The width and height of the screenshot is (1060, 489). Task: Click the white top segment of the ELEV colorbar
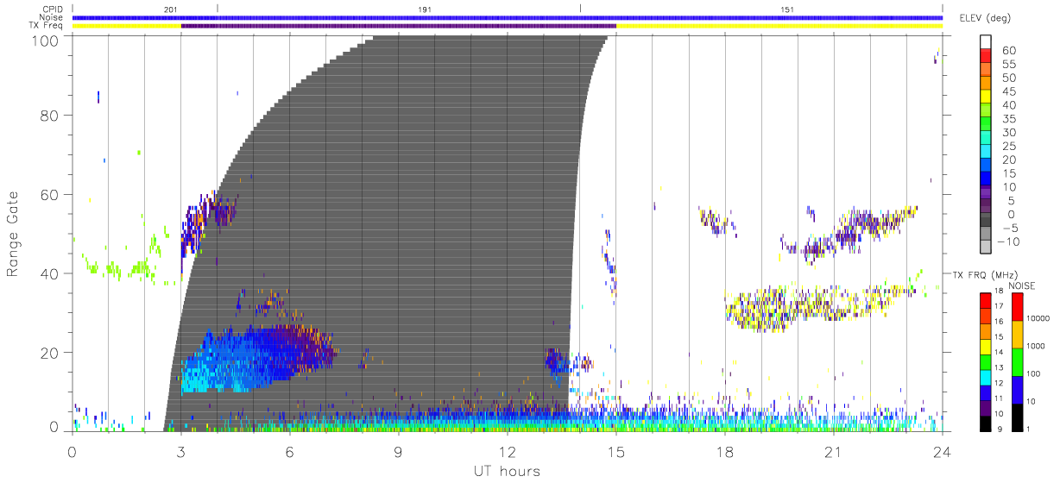point(986,42)
